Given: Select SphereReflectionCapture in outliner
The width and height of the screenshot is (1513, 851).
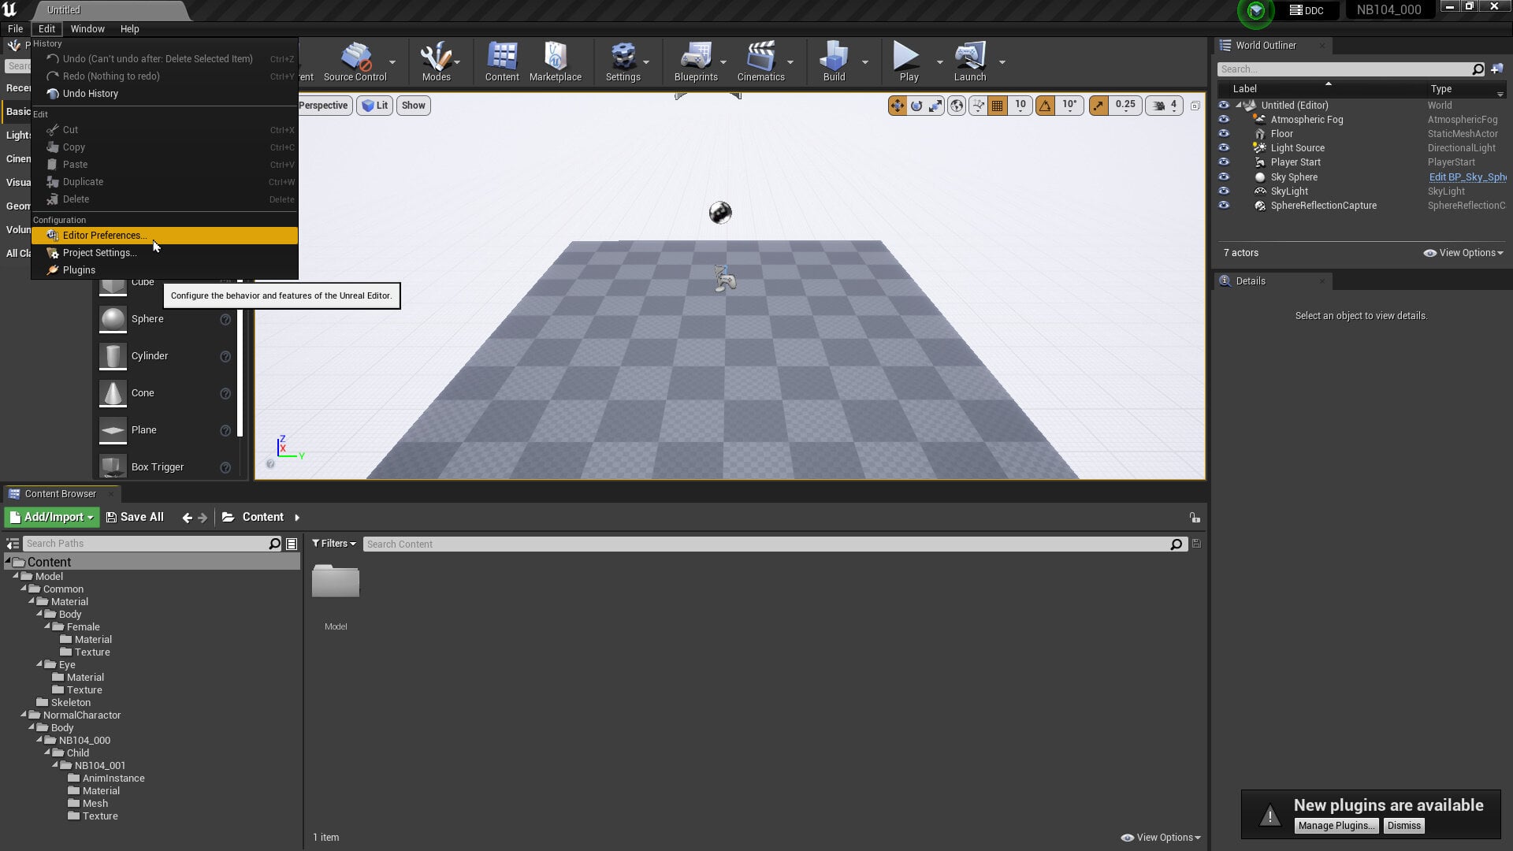Looking at the screenshot, I should (1323, 206).
